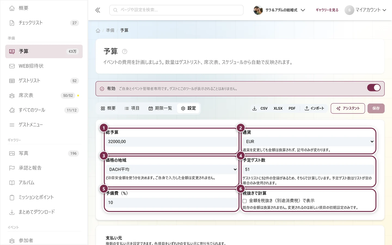Open the マイアカウント menu
392x245 pixels.
366,10
